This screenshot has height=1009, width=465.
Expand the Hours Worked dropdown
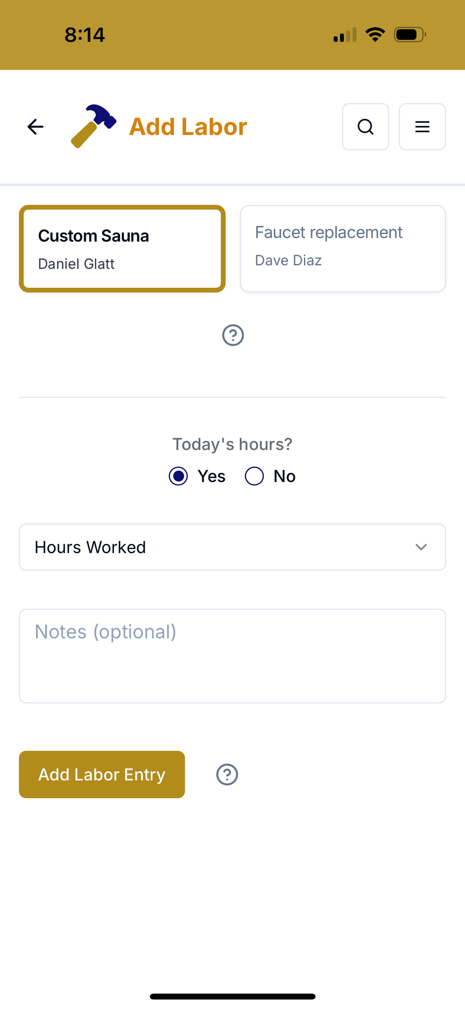tap(232, 547)
